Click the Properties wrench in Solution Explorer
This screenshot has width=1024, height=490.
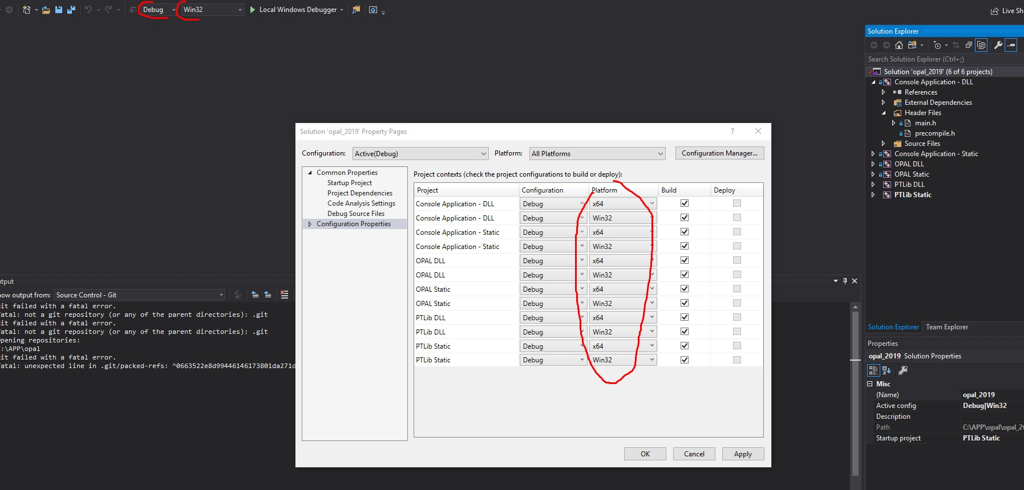998,45
